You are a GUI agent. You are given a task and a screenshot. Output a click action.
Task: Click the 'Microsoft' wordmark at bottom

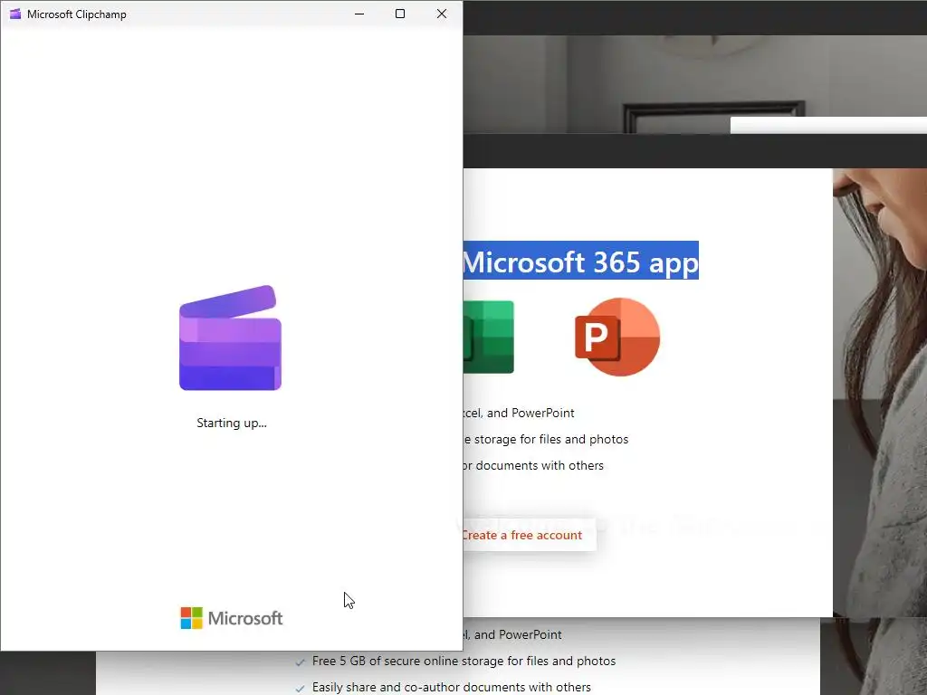(245, 618)
